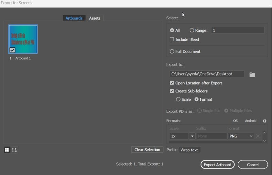Click the Prefix field with Wrap text

pyautogui.click(x=190, y=150)
